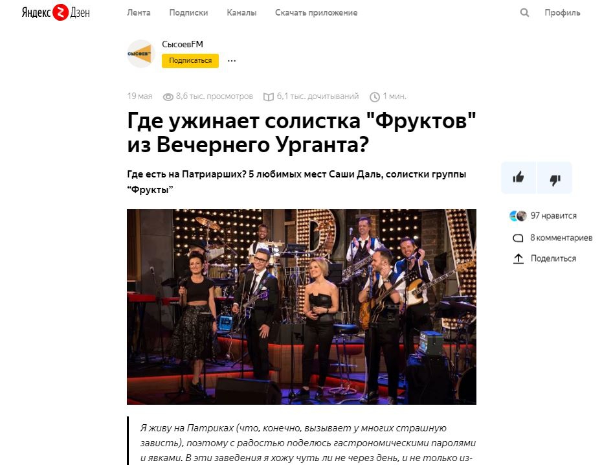Click the read-throughs book icon
This screenshot has height=465, width=602.
pyautogui.click(x=269, y=96)
